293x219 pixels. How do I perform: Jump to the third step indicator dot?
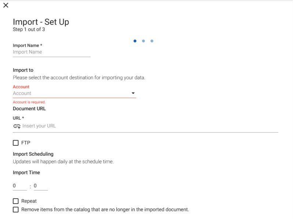(152, 41)
